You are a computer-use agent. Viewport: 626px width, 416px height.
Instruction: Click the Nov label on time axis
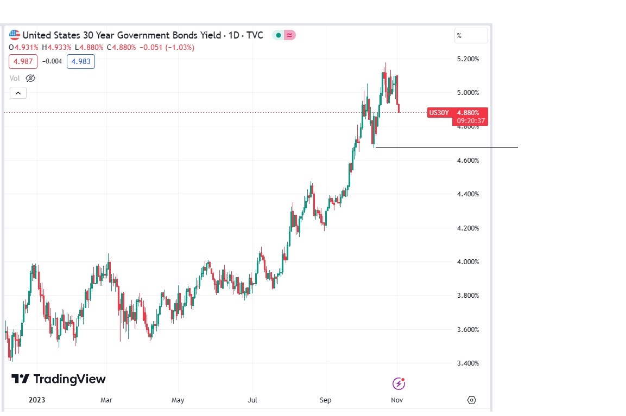click(x=397, y=400)
